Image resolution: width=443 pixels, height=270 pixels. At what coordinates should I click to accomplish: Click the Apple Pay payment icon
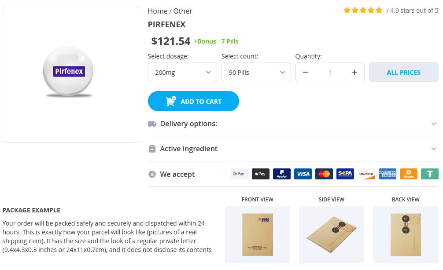pos(261,174)
